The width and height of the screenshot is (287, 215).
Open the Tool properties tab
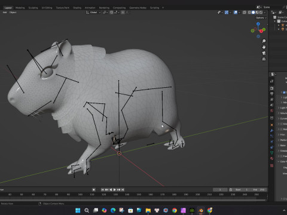point(272,81)
